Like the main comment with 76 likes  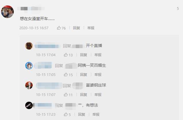(61, 28)
